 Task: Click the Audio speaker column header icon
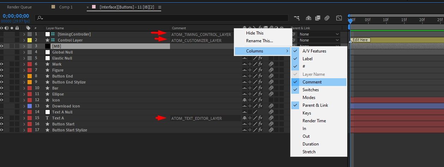[x=7, y=28]
